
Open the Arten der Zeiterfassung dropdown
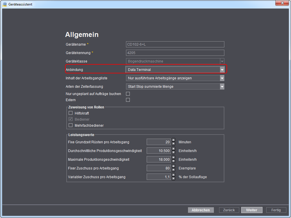coord(222,87)
